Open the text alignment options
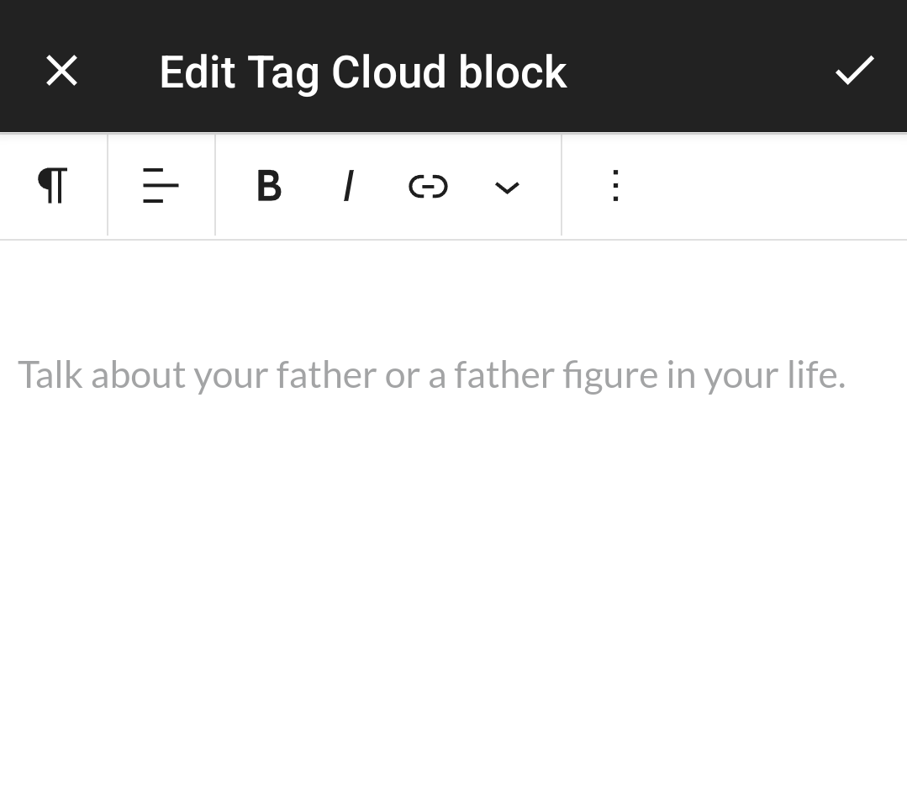Screen dimensions: 907x790 click(x=161, y=186)
